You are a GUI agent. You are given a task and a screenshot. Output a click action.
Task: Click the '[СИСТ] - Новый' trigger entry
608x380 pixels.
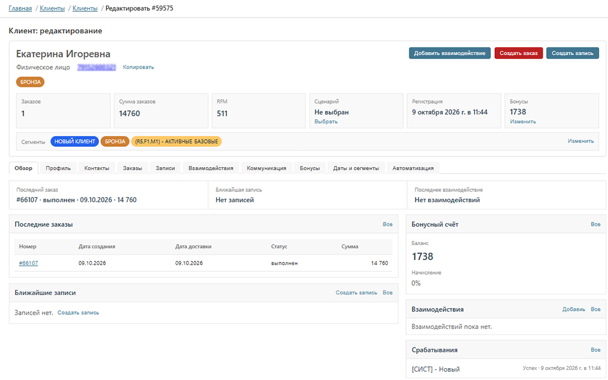pos(435,369)
